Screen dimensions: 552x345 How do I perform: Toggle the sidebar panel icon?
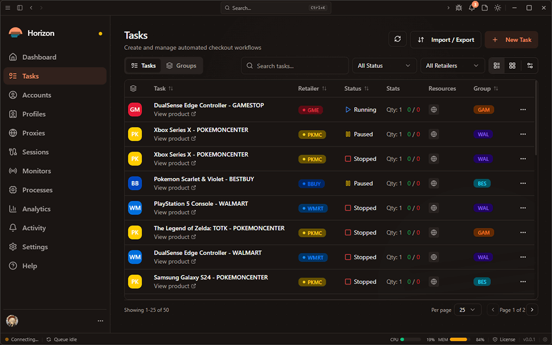pos(20,7)
